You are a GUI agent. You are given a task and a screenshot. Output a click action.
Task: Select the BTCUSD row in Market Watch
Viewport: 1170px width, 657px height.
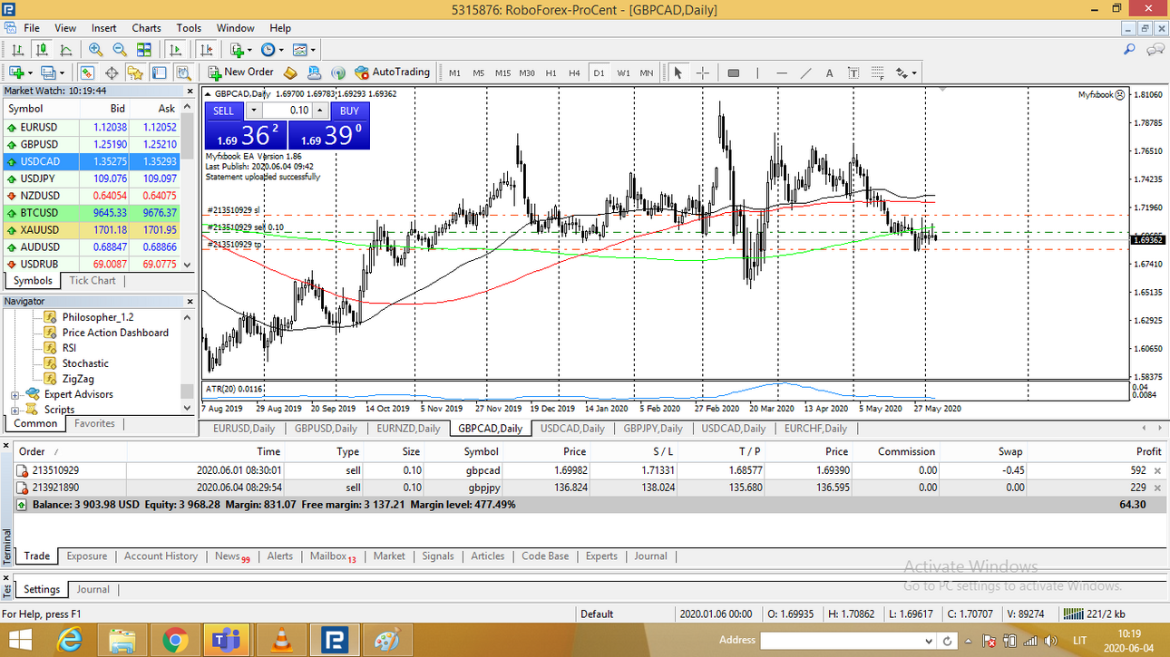[x=91, y=213]
